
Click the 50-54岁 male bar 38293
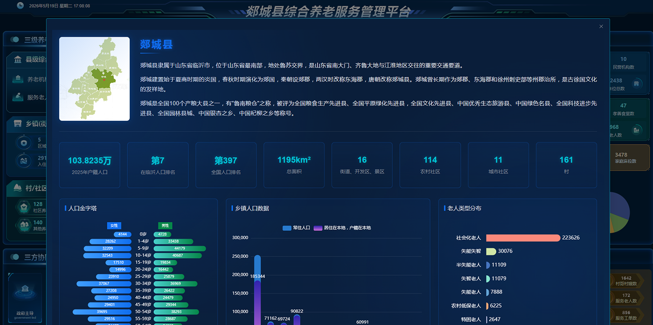point(176,311)
